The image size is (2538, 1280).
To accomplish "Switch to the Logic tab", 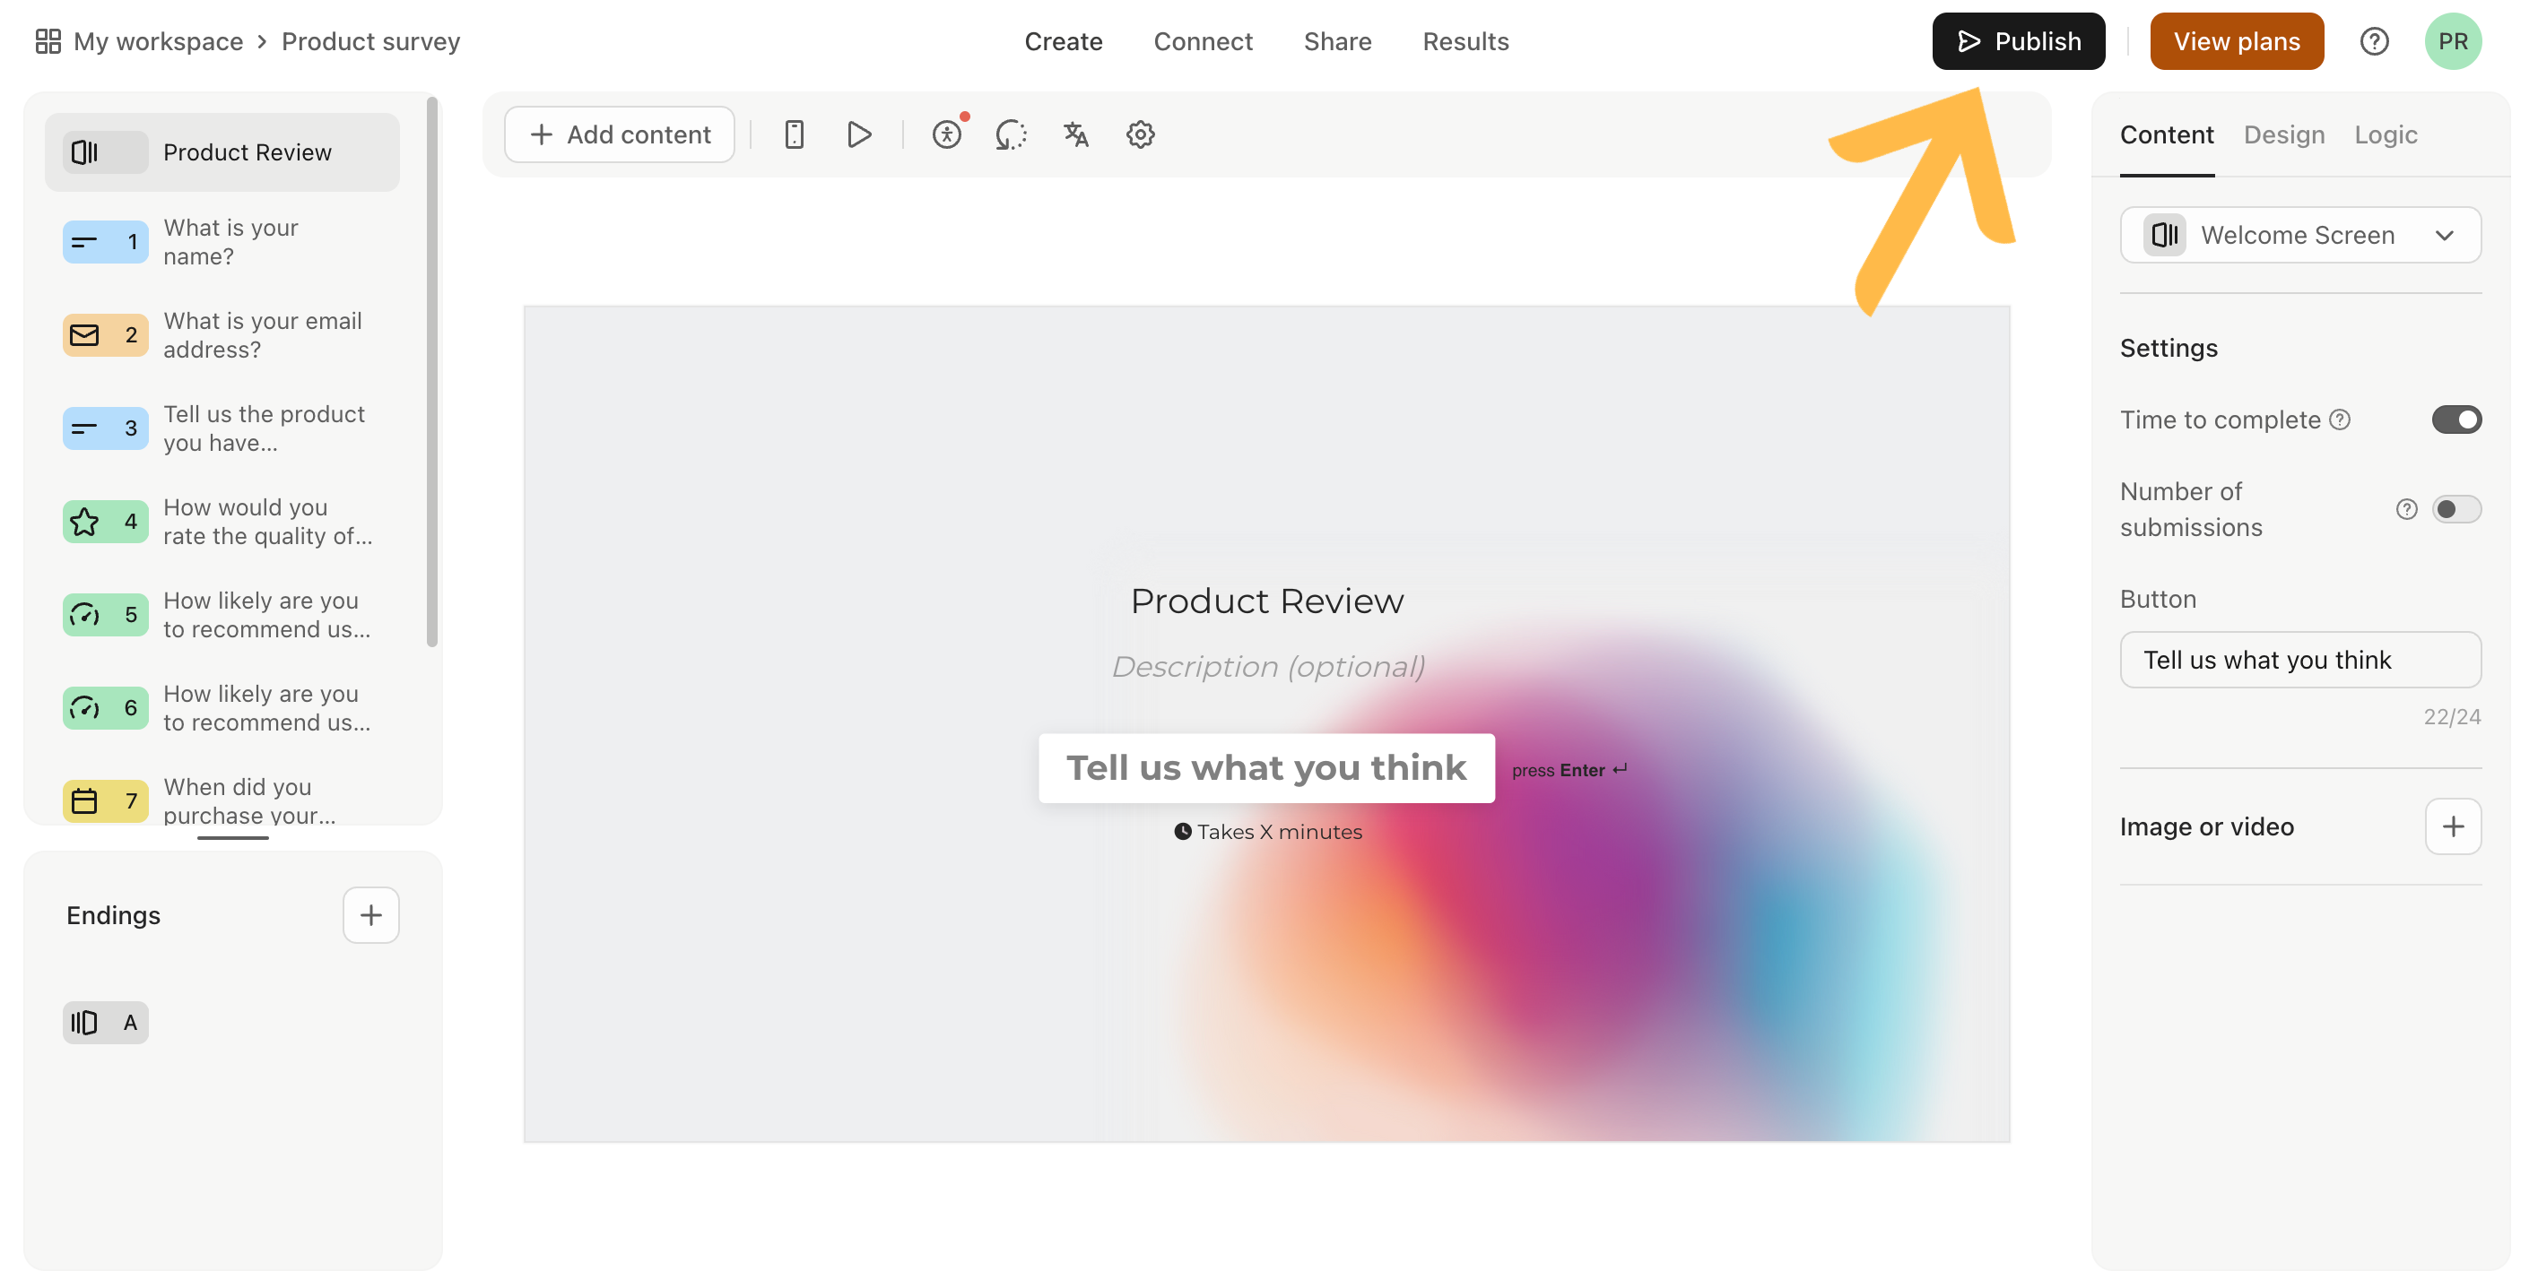I will click(2386, 134).
